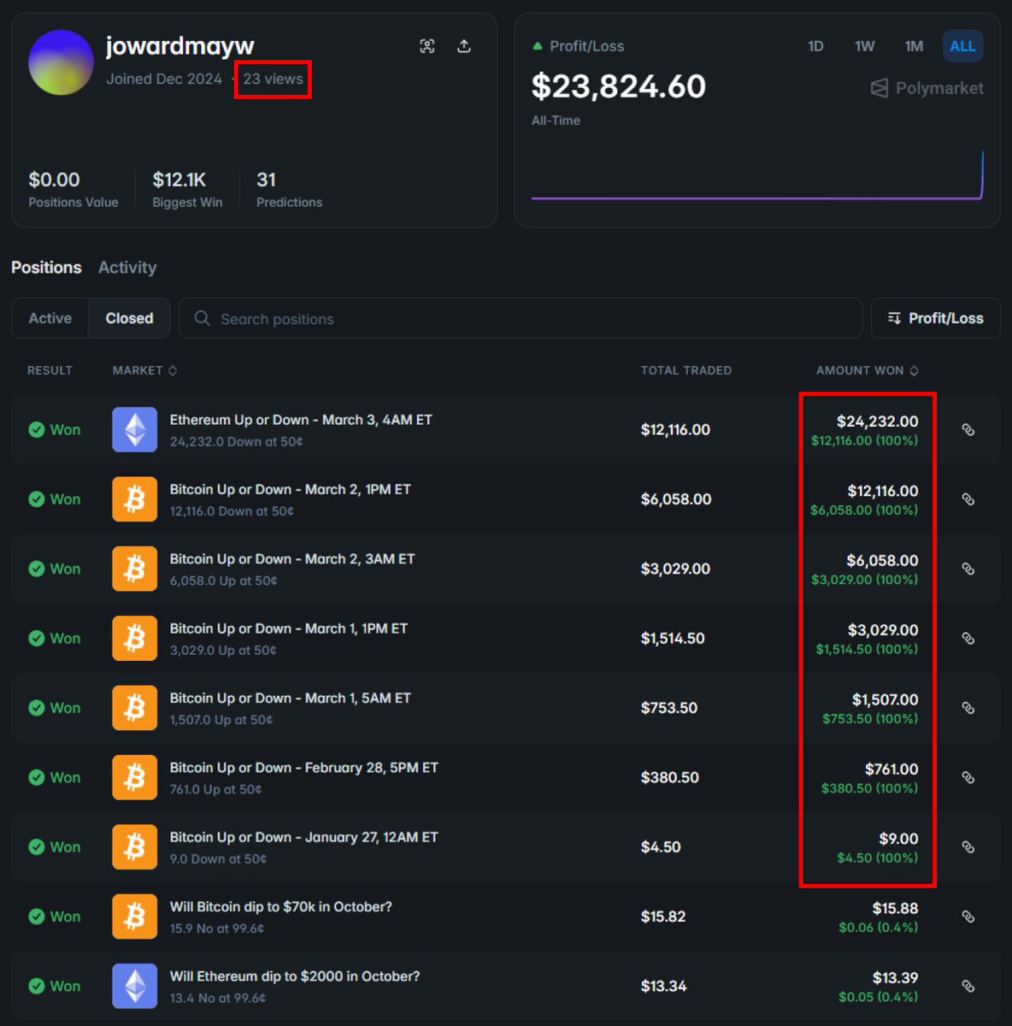Click Bitcoin logo in March 1, 5AM row
Image resolution: width=1012 pixels, height=1026 pixels.
pos(135,708)
